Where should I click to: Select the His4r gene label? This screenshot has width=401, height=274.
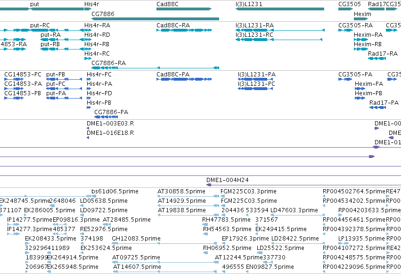(x=91, y=4)
